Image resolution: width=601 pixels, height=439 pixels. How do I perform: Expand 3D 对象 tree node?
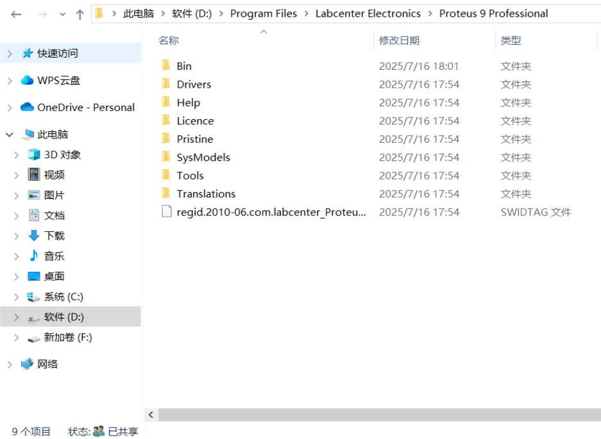click(17, 154)
